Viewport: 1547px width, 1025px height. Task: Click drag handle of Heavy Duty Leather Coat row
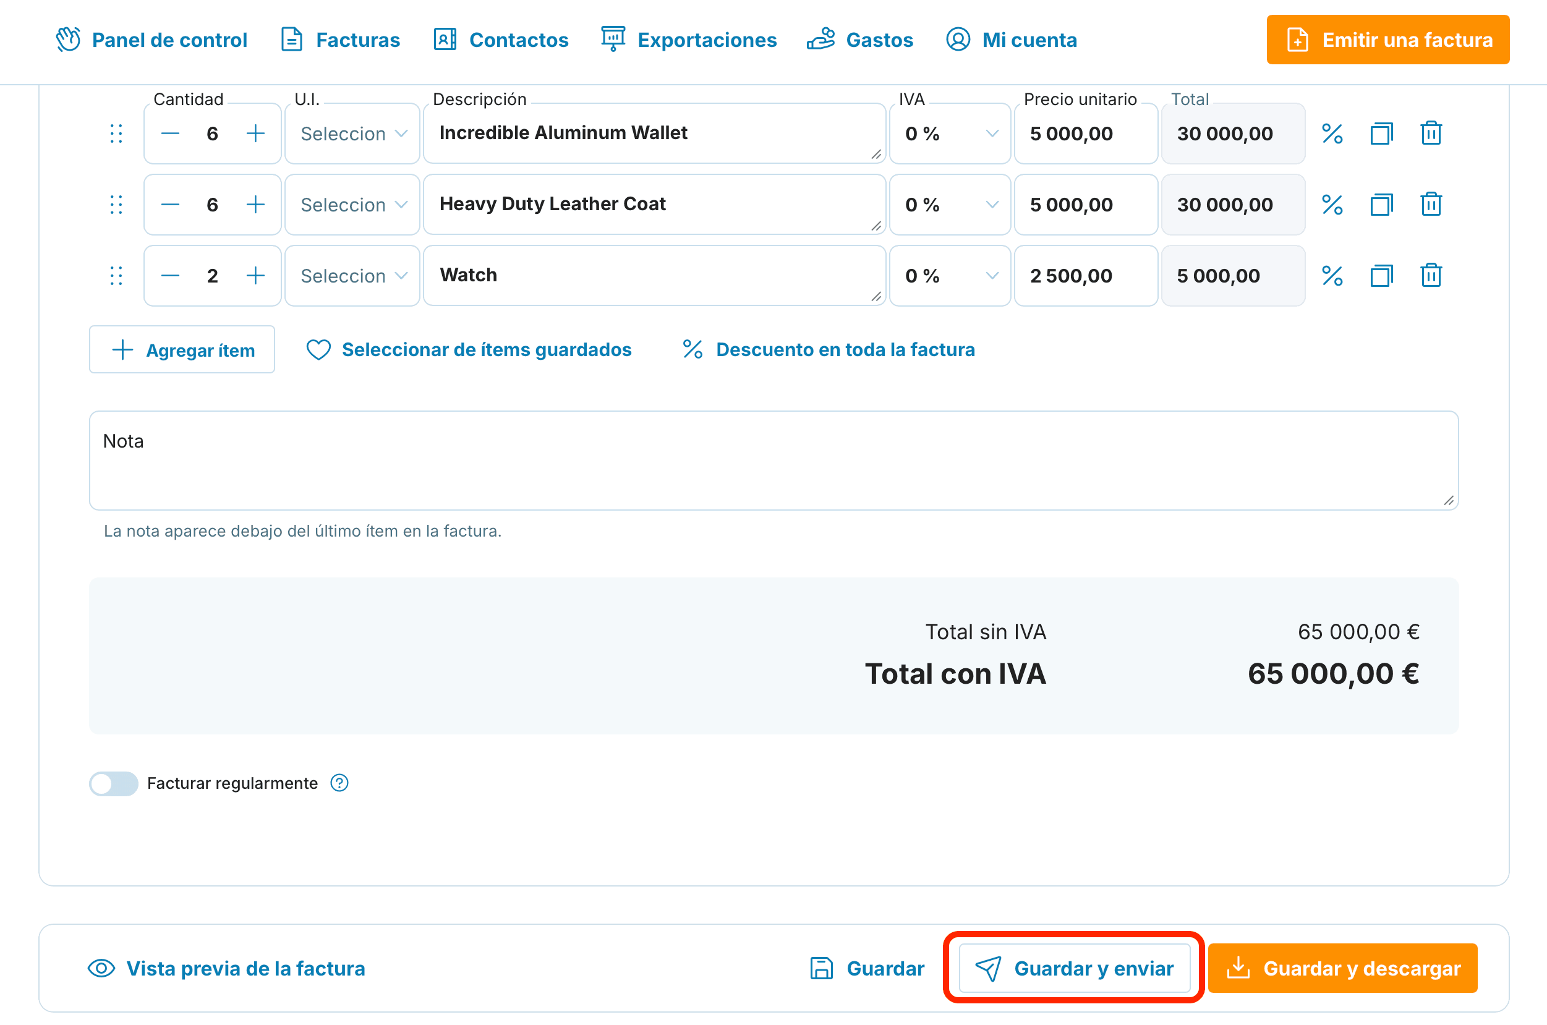coord(116,205)
